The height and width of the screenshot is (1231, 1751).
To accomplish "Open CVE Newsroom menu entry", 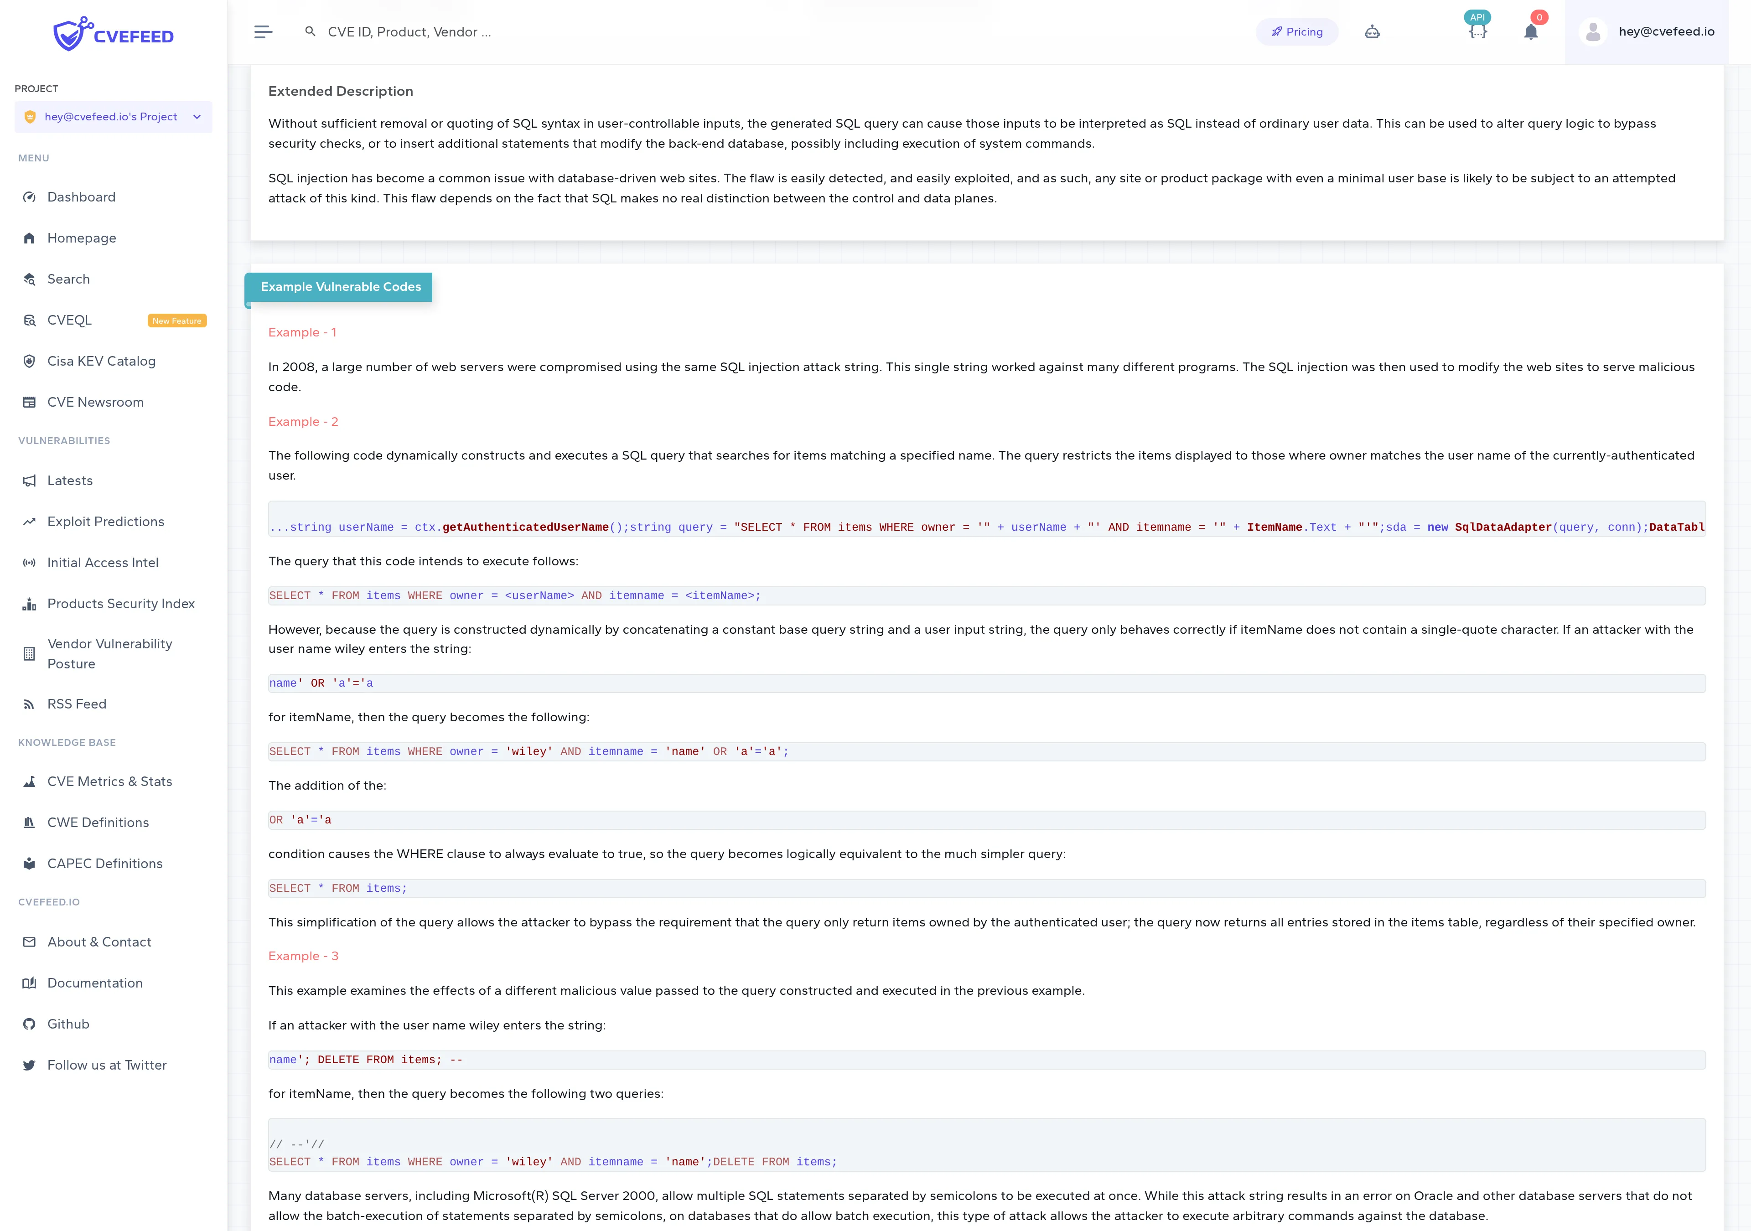I will click(95, 403).
